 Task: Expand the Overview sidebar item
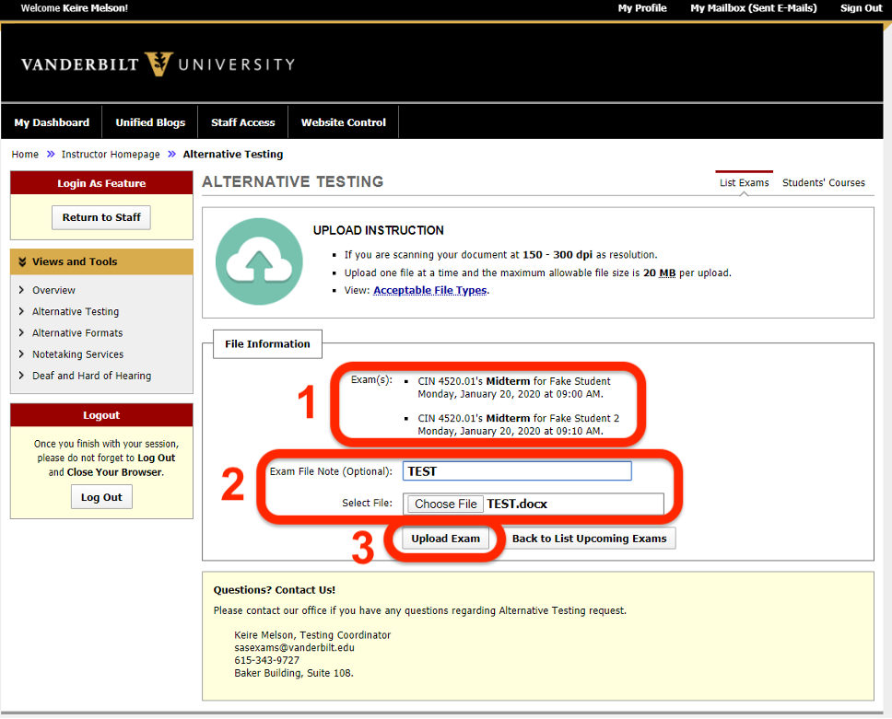pos(54,290)
